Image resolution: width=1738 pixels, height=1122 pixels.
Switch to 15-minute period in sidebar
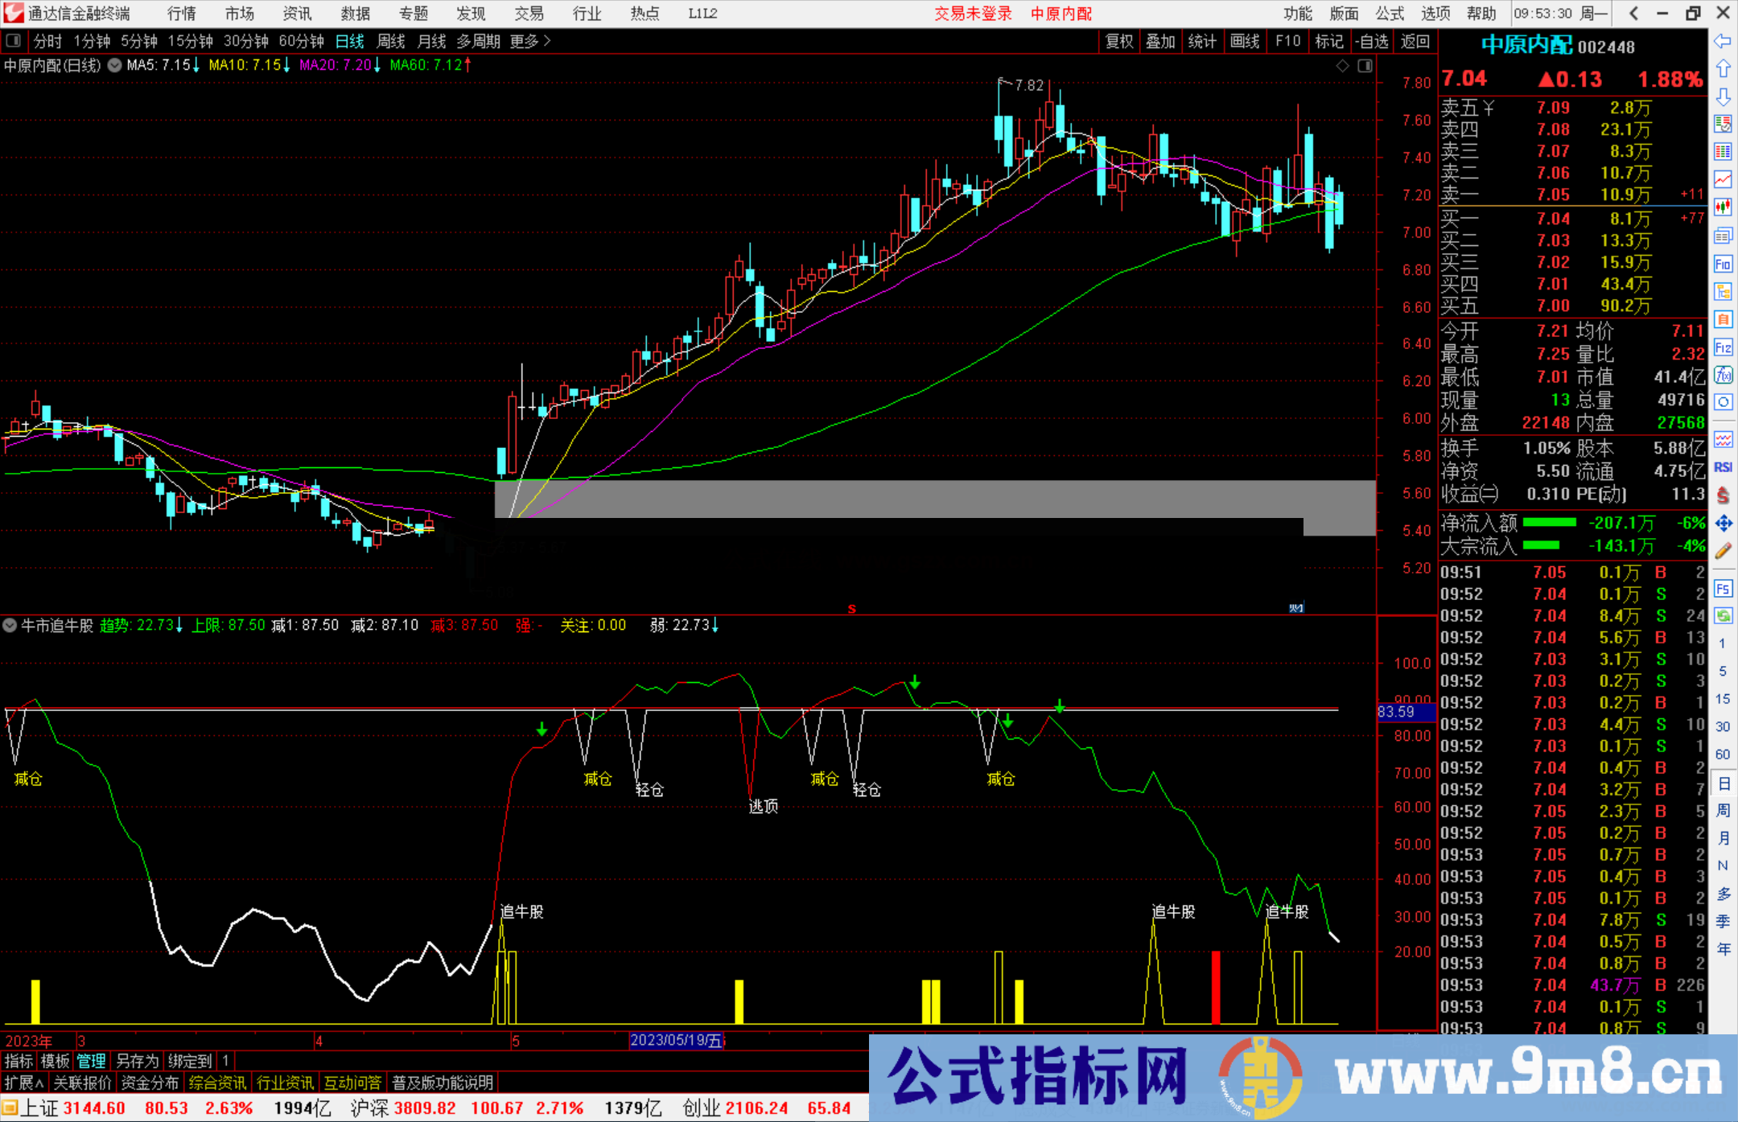(1722, 699)
